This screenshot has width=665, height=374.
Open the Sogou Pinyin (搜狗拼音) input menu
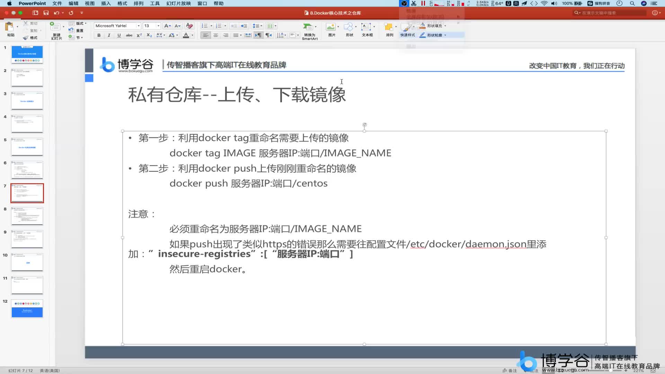point(599,3)
